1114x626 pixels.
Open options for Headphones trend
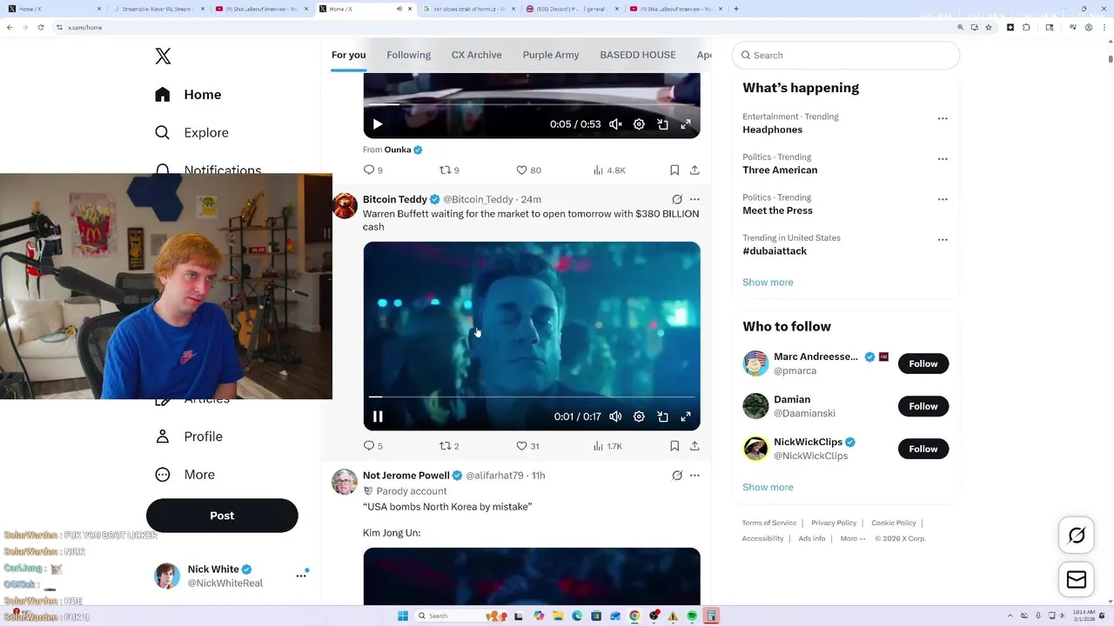coord(943,118)
